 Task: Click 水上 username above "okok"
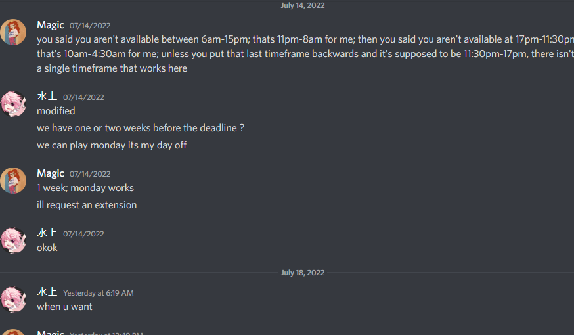coord(47,233)
